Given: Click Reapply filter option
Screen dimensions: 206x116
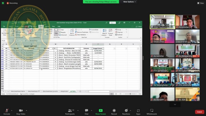Looking at the screenshot, I should point(62,32).
